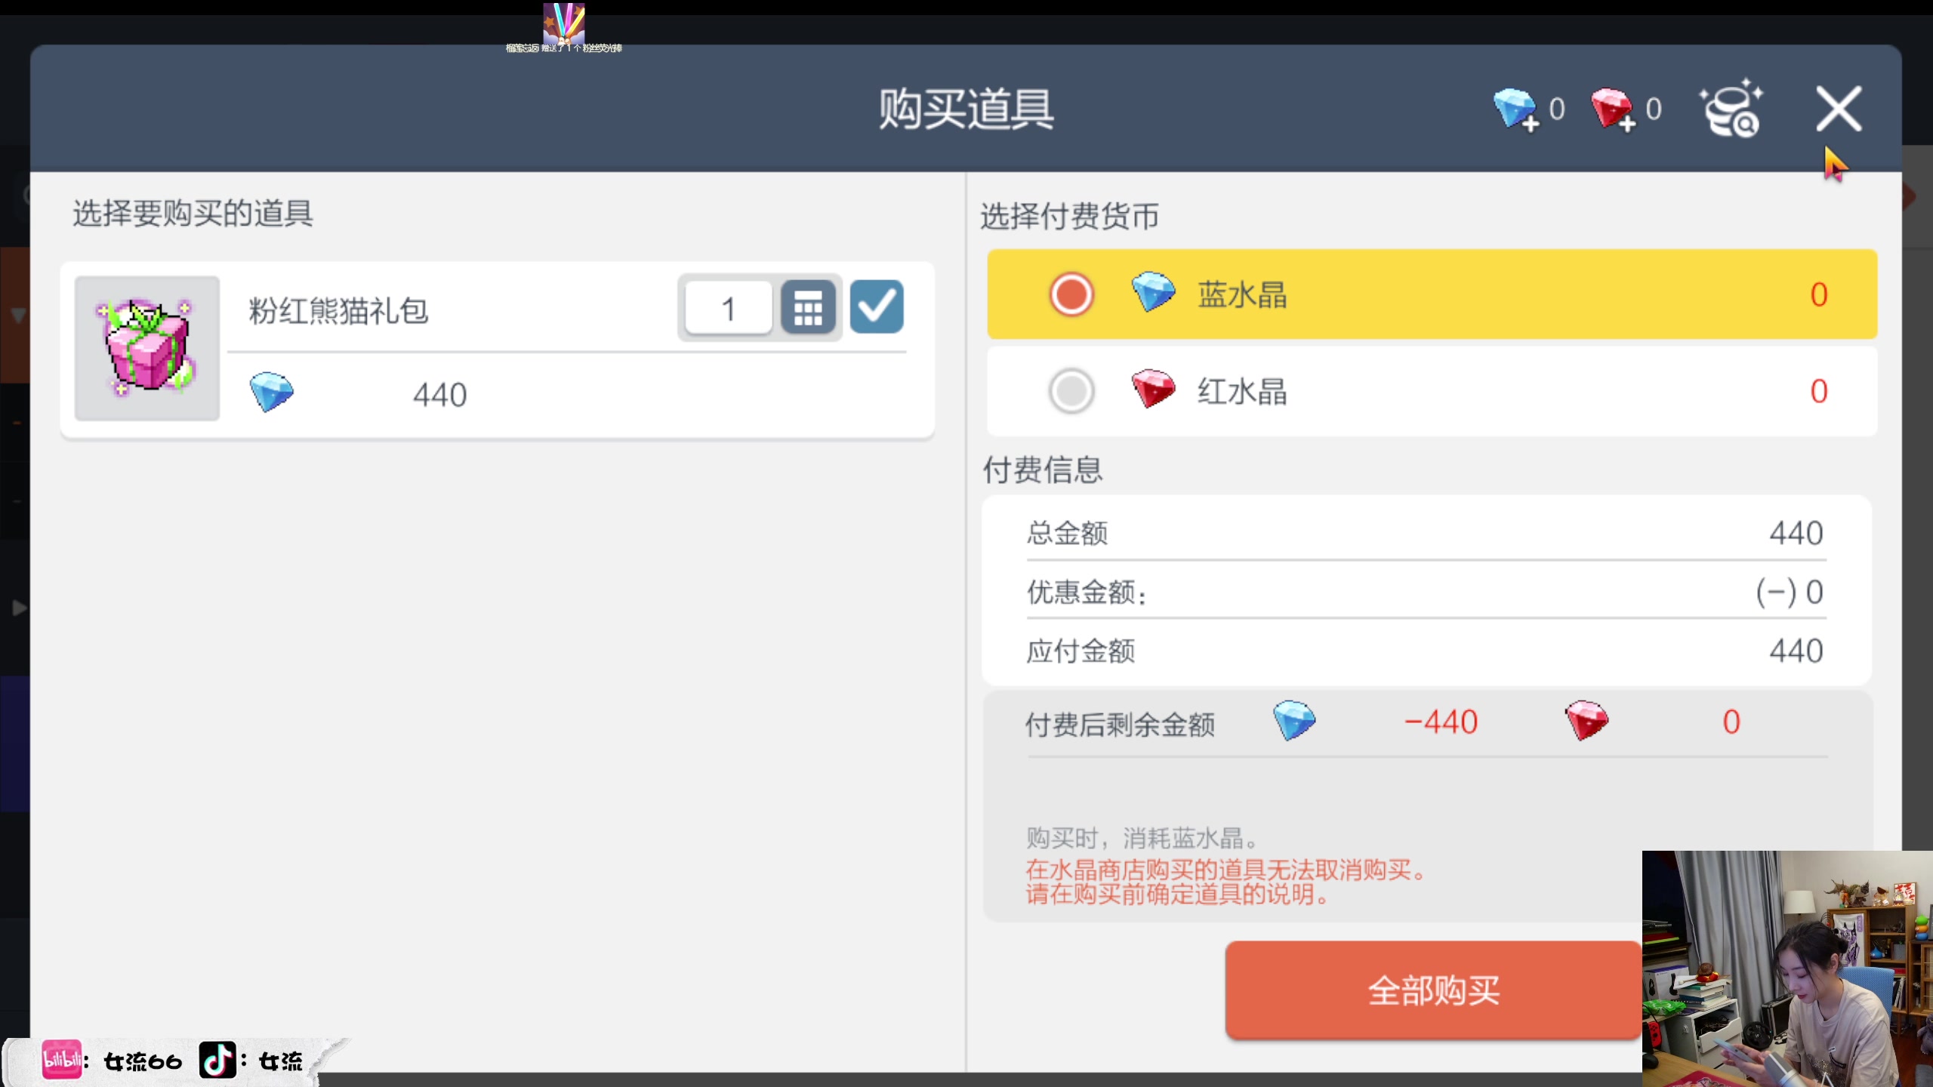Click the 优惠金额 label
This screenshot has width=1933, height=1087.
point(1086,592)
